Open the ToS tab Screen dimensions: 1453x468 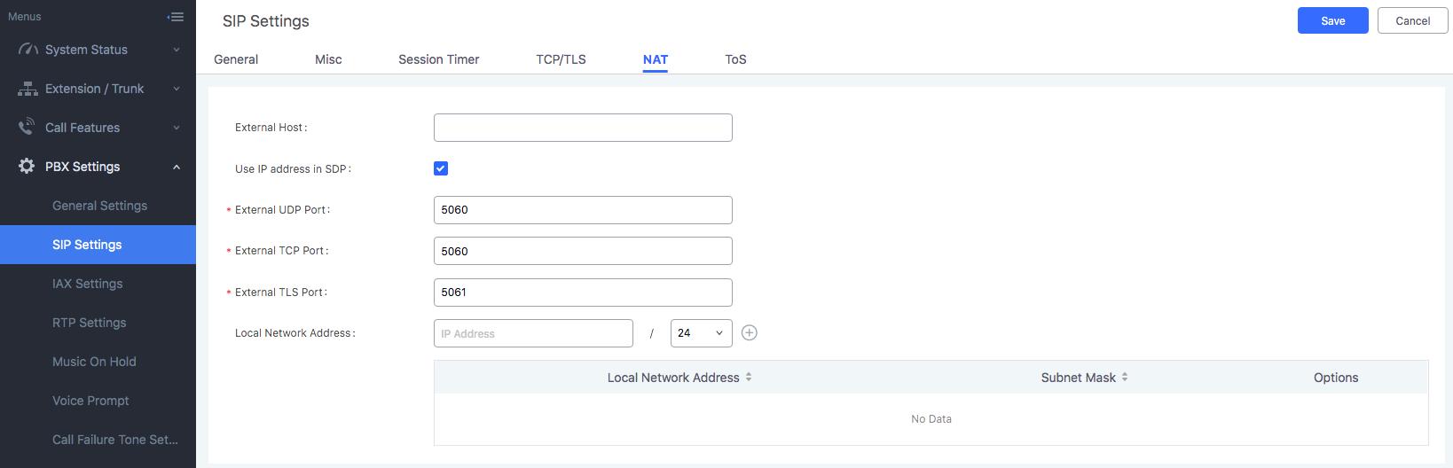(x=735, y=59)
